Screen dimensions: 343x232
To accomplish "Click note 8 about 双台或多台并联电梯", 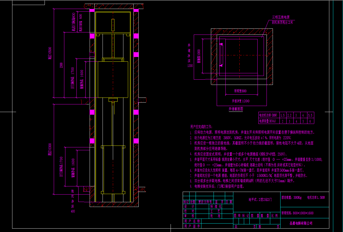I will [x=243, y=181].
